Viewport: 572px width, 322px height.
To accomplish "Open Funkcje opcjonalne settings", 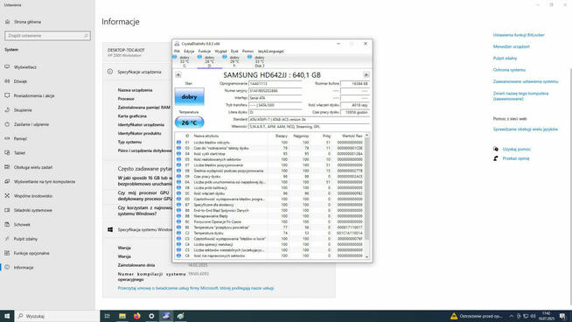I will click(31, 253).
